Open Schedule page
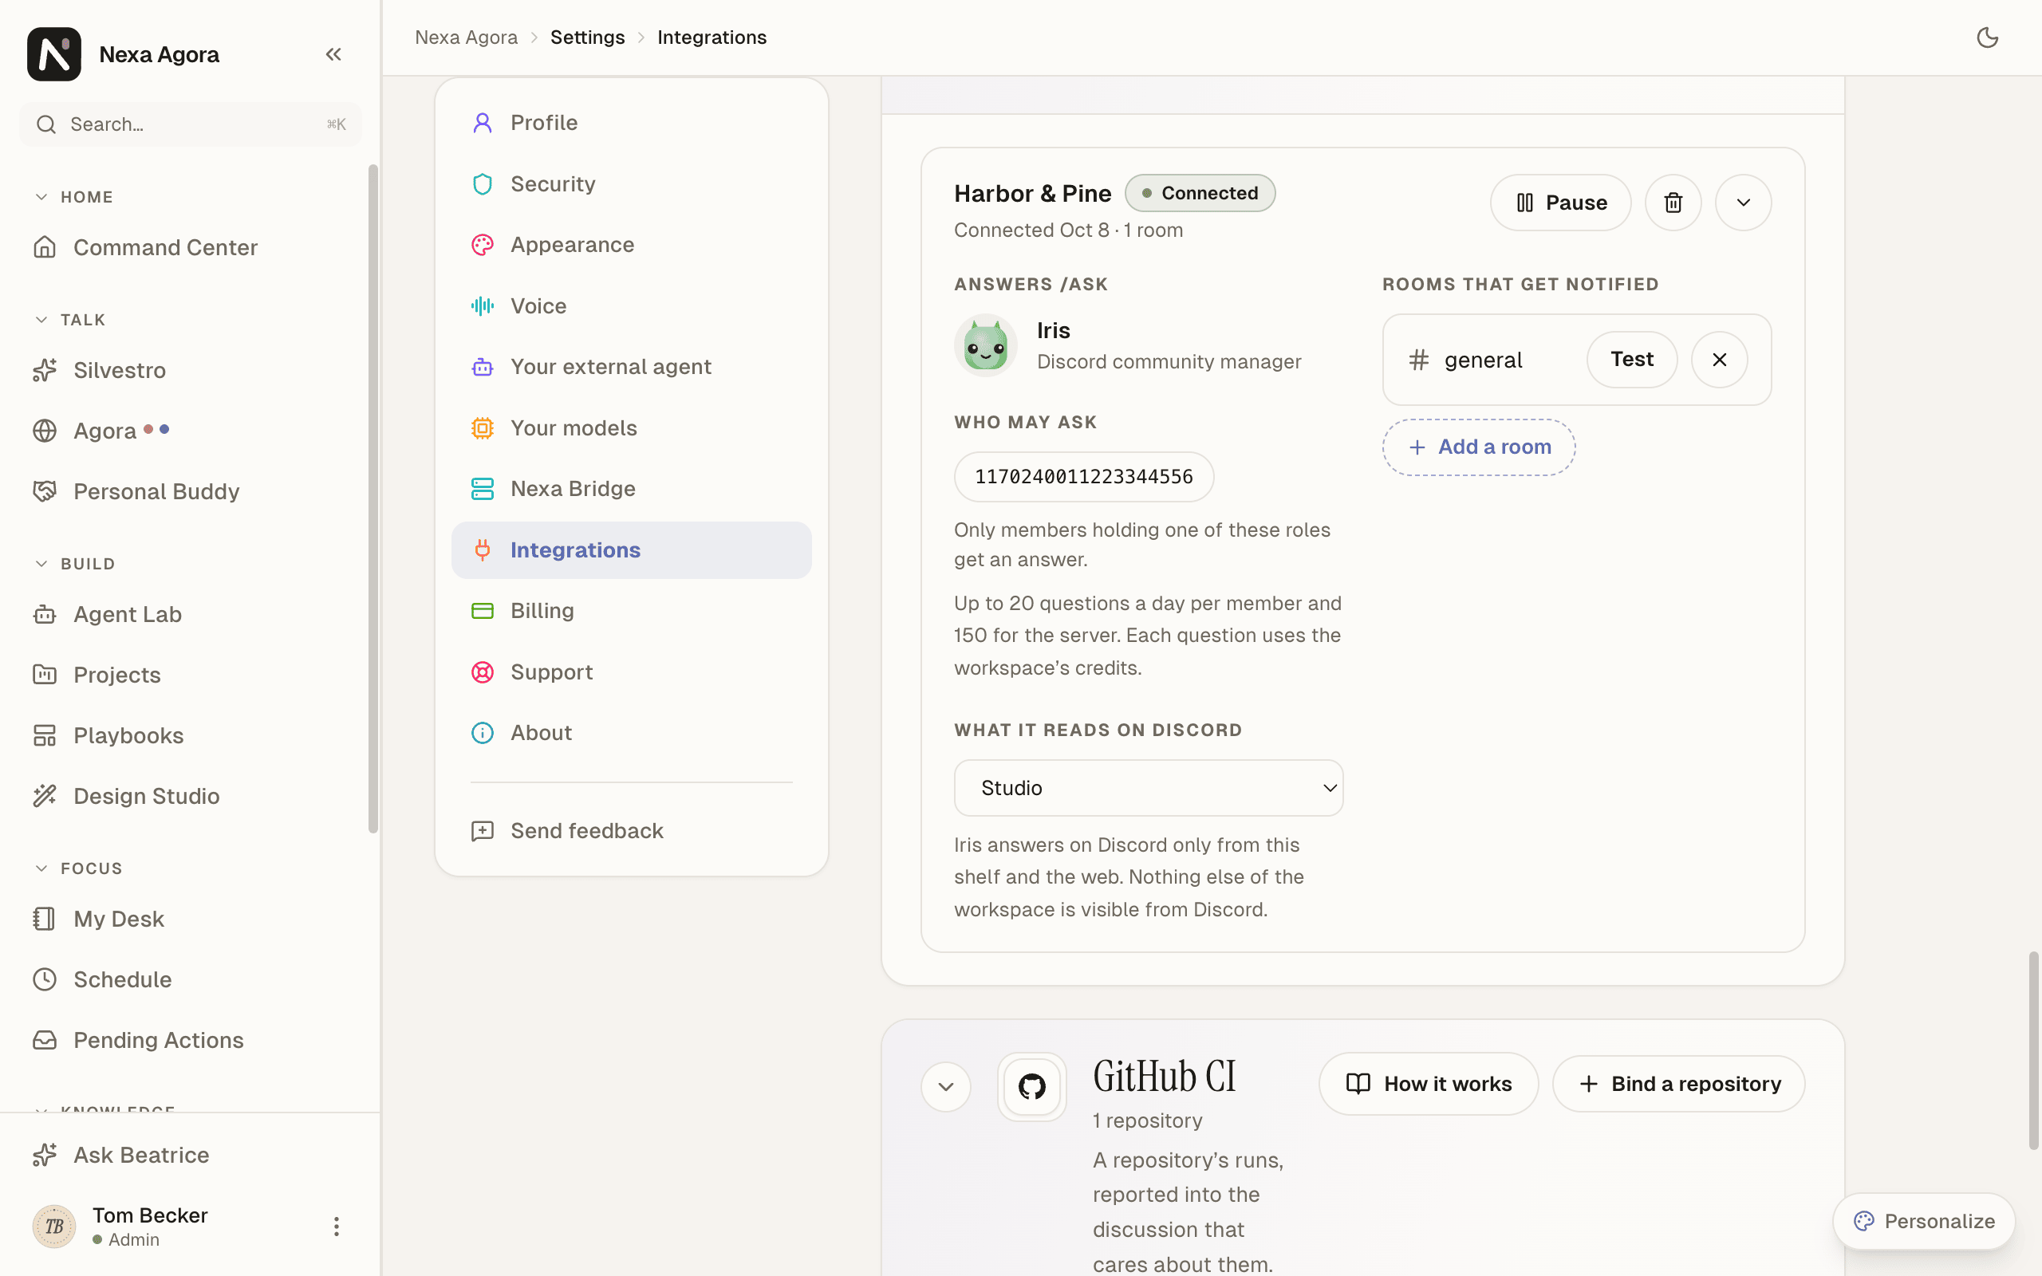 (x=190, y=979)
